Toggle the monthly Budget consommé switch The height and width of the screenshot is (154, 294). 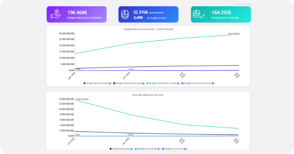(186, 149)
